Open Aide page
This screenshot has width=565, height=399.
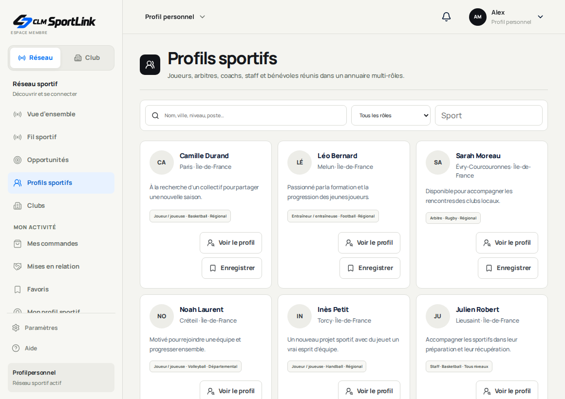(x=61, y=348)
